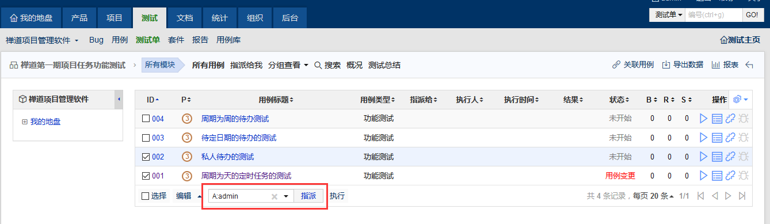Click the 编号(ctrl+g) input field
The image size is (770, 224).
pyautogui.click(x=714, y=15)
